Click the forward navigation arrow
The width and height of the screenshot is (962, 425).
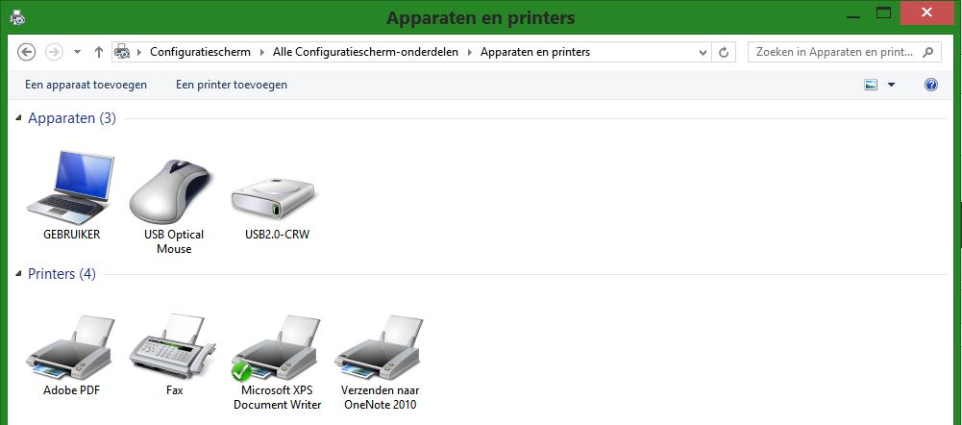click(55, 52)
